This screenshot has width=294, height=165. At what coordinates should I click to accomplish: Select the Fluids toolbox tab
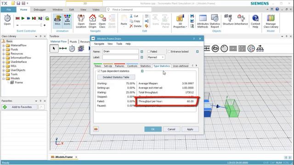click(x=73, y=42)
